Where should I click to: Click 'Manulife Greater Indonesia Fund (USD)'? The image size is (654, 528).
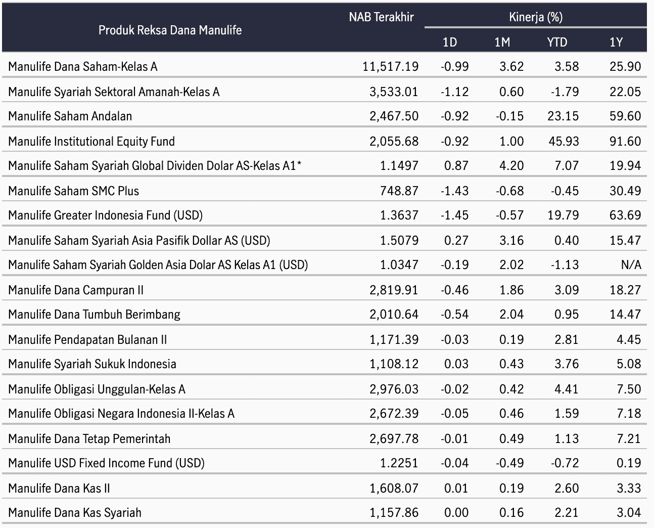tap(105, 215)
